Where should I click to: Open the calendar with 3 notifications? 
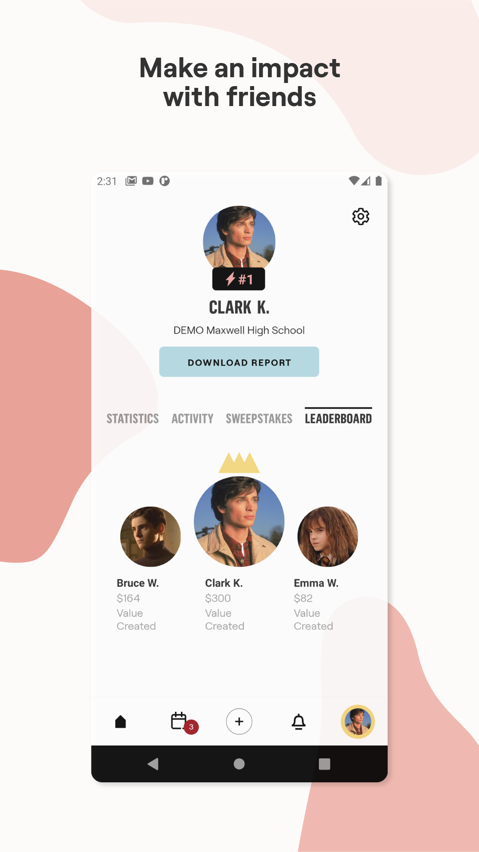pyautogui.click(x=180, y=721)
